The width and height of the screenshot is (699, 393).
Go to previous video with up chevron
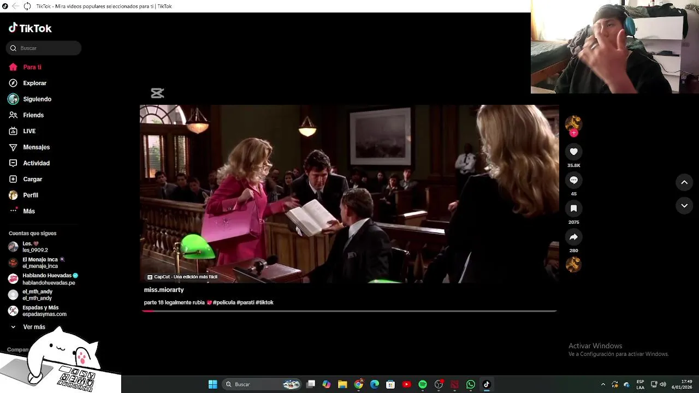684,182
